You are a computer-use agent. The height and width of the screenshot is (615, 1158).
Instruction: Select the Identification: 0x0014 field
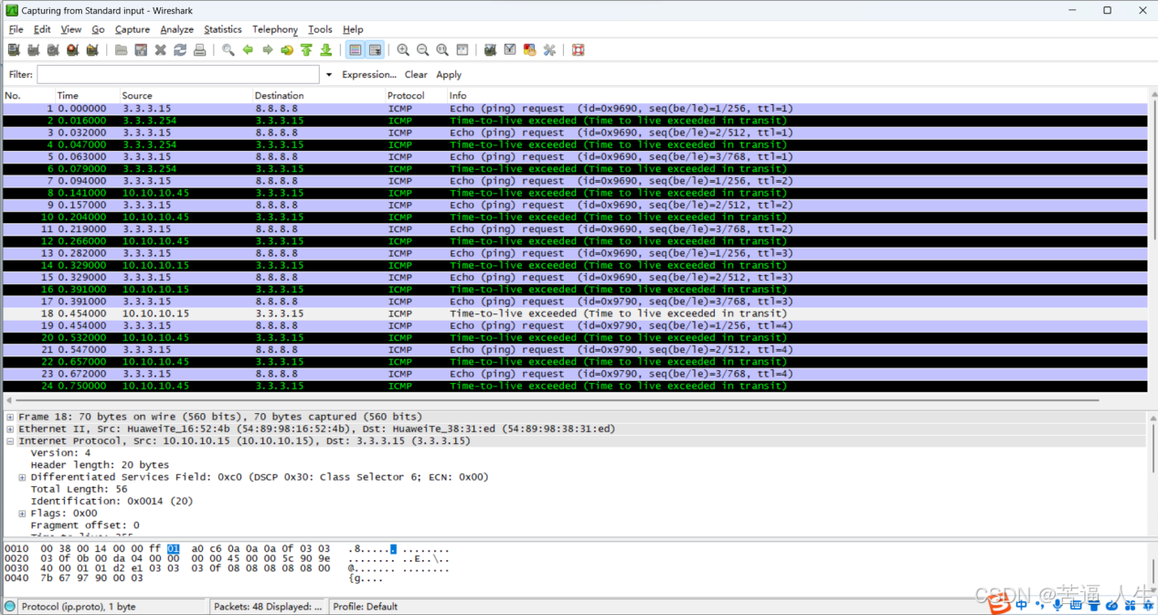[x=112, y=501]
